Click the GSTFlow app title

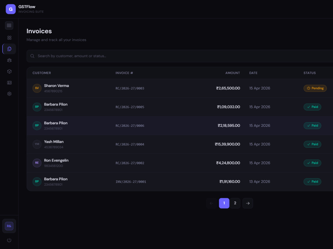point(27,7)
